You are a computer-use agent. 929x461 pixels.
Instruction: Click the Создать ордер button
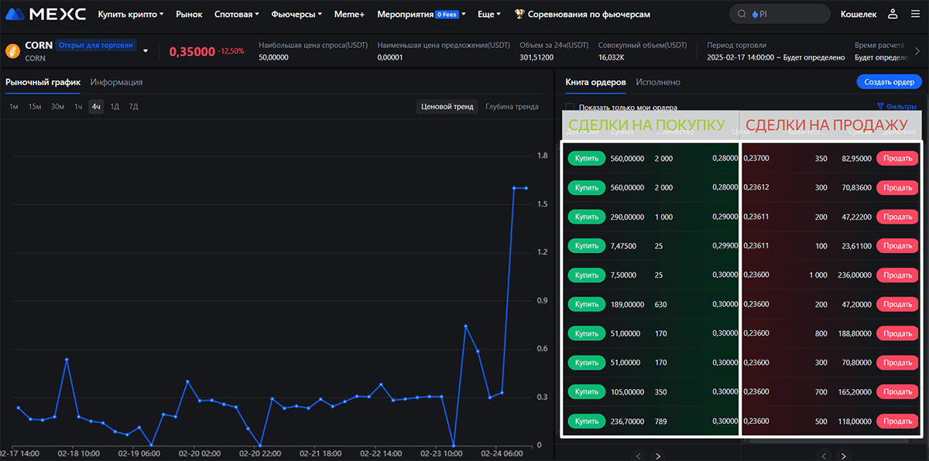(x=890, y=82)
